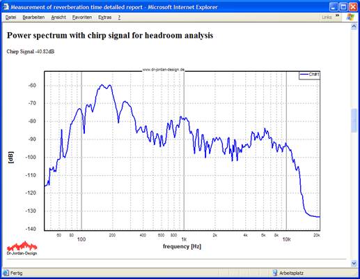Click the www.dr-jordan-design.de chart label
The width and height of the screenshot is (360, 279).
tap(163, 70)
